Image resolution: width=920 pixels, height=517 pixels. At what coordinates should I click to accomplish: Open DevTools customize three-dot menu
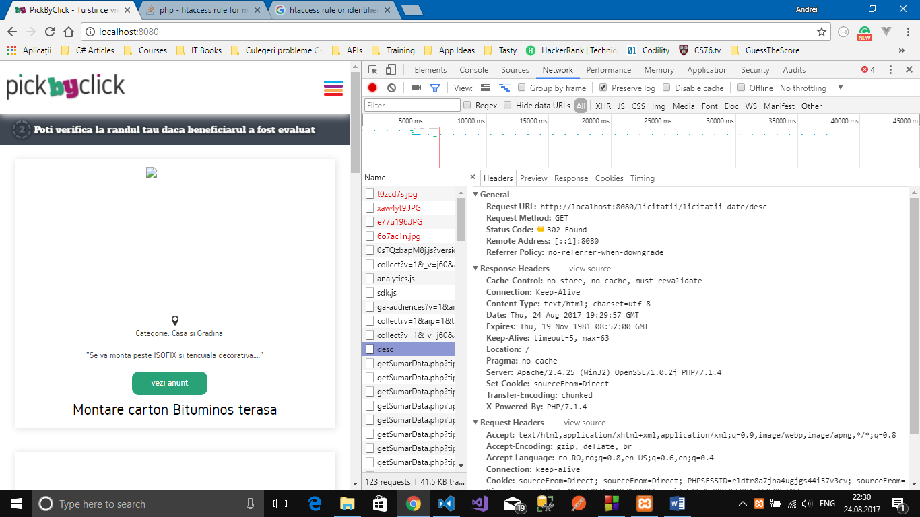pos(890,70)
